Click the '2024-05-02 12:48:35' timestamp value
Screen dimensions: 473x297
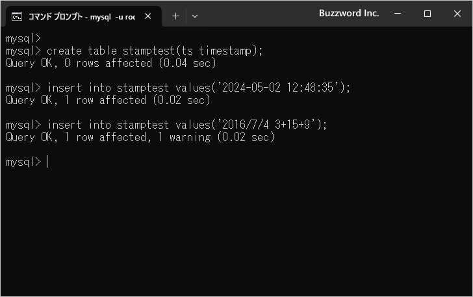pyautogui.click(x=280, y=88)
